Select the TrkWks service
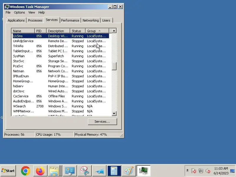This screenshot has height=177, width=236. click(61, 46)
